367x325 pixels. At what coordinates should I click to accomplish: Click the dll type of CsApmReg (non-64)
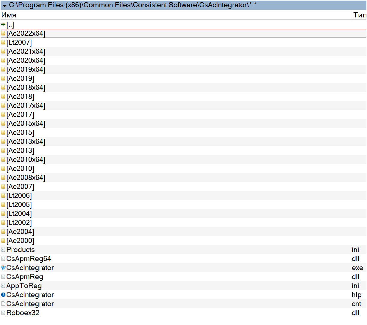(x=356, y=277)
